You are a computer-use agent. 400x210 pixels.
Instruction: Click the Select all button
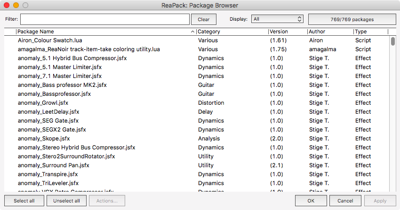pos(24,201)
